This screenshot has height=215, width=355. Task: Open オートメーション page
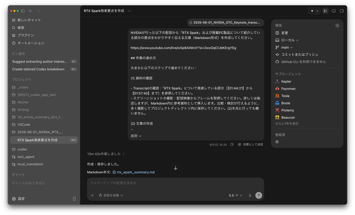(x=28, y=43)
